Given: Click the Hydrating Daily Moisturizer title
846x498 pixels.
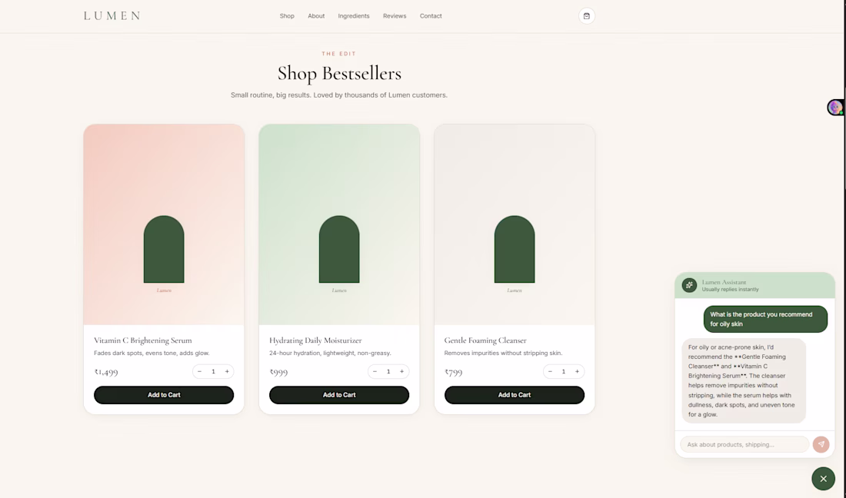Looking at the screenshot, I should pyautogui.click(x=315, y=340).
